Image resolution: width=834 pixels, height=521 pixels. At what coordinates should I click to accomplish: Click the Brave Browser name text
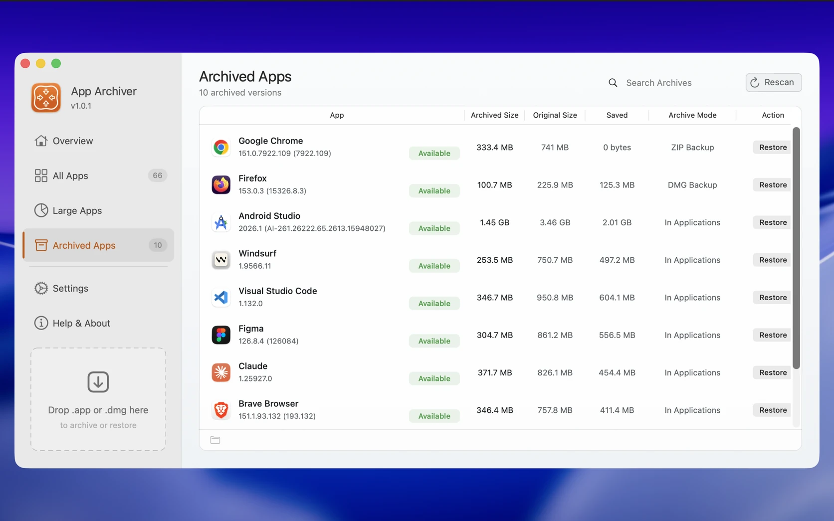[268, 403]
